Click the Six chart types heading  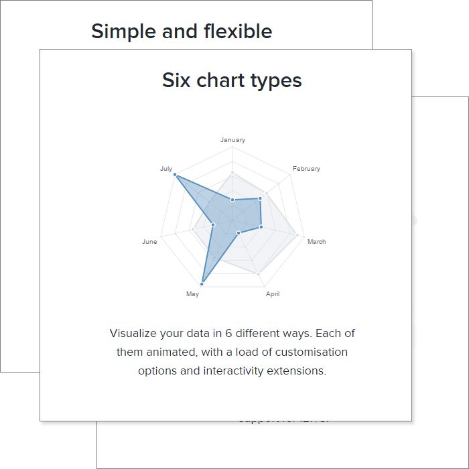[x=232, y=80]
